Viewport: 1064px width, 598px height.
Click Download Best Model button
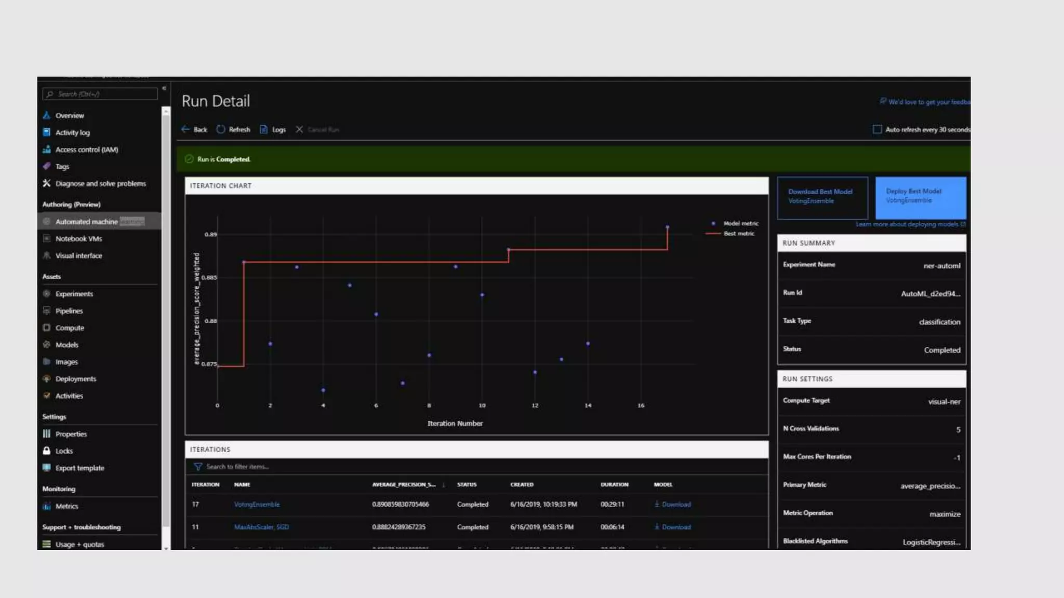(x=822, y=197)
